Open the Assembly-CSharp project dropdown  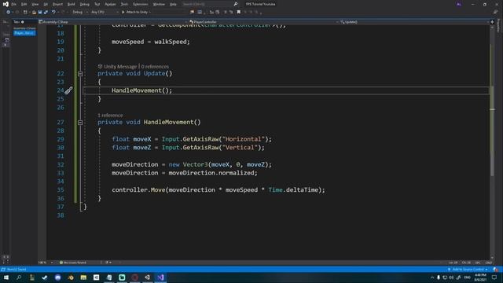pyautogui.click(x=112, y=22)
